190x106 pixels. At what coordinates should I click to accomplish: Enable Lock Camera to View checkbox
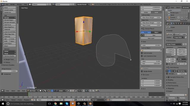[142, 56]
